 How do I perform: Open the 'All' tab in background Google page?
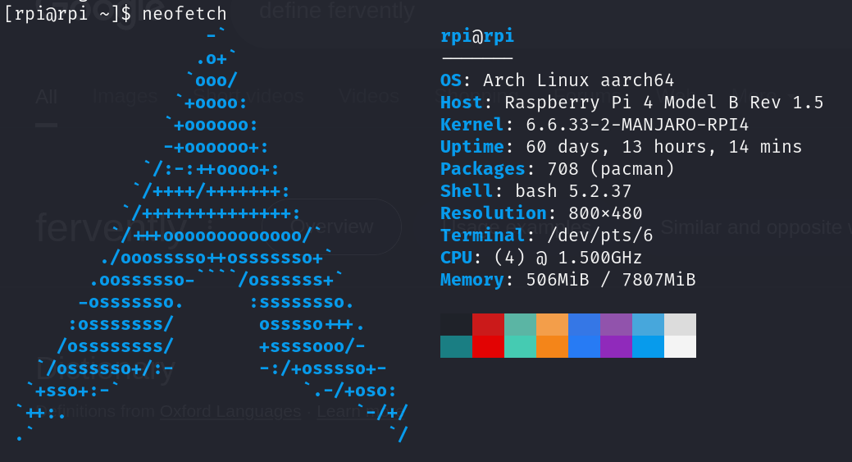[x=46, y=97]
